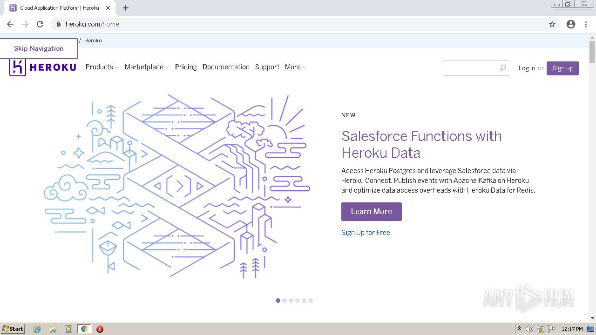Click the scrollbar up arrow
596x335 pixels.
(x=592, y=37)
